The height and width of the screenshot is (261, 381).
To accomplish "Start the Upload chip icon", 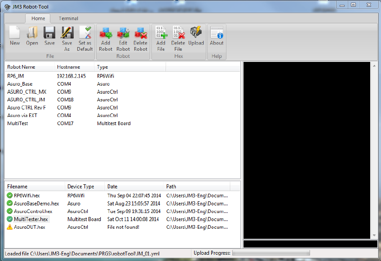I will point(196,32).
